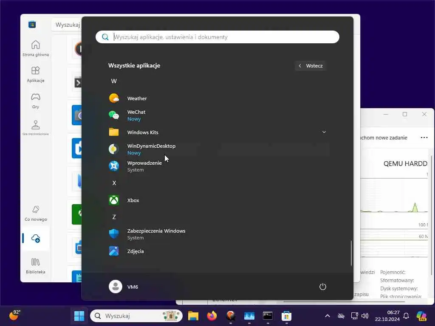
Task: Click Microsoft Store Wyszukaj search field
Action: [x=68, y=25]
